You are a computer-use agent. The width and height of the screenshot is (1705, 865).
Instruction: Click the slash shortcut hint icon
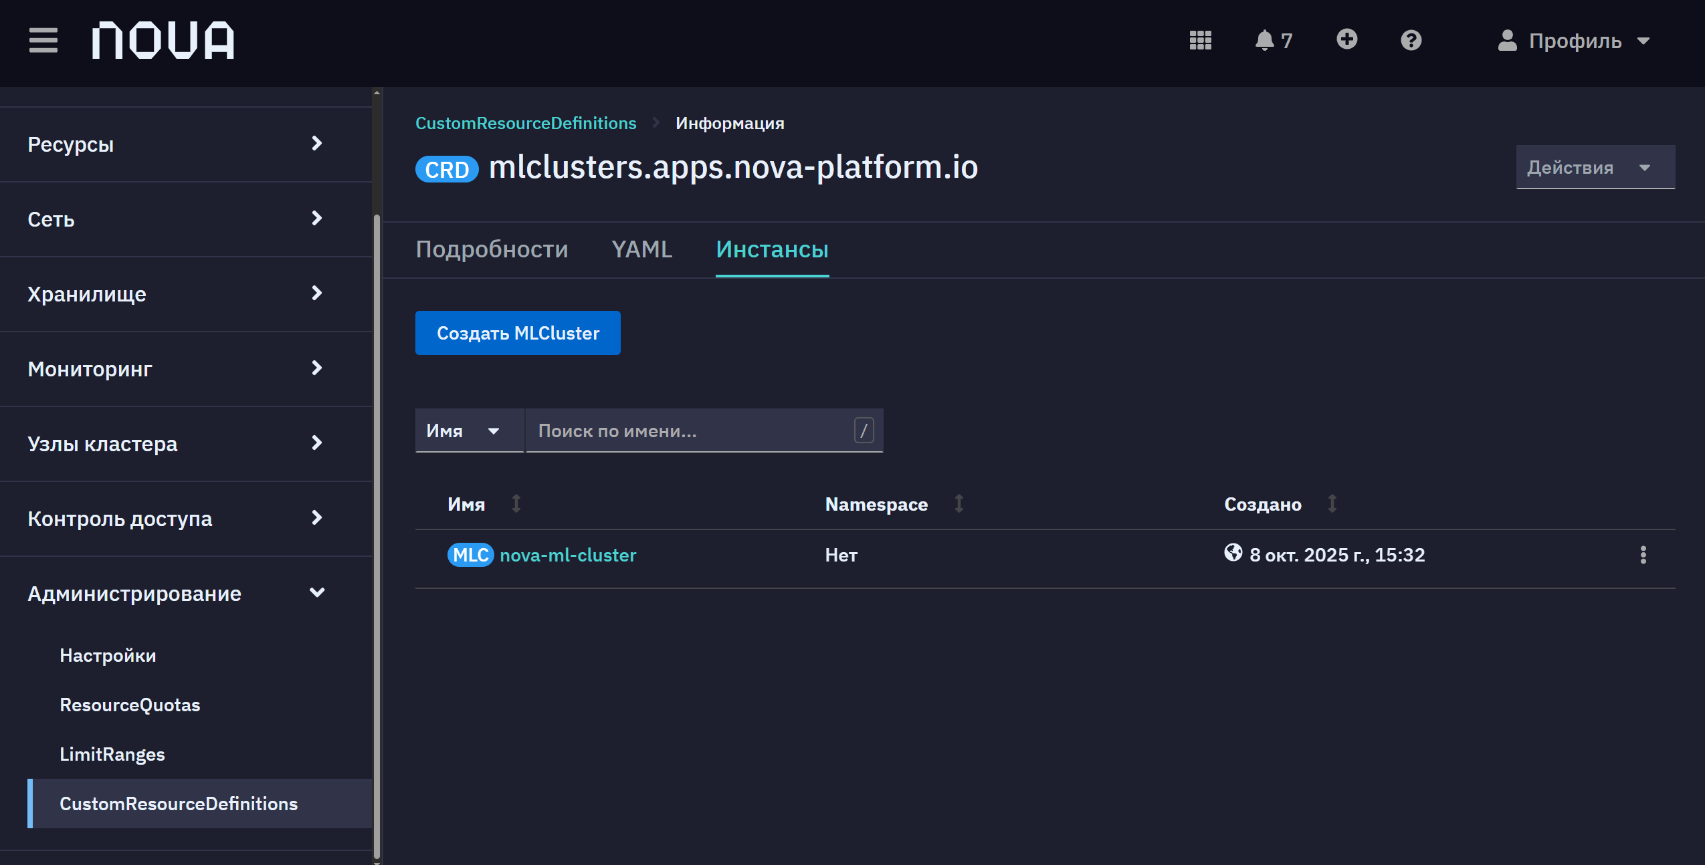coord(864,430)
